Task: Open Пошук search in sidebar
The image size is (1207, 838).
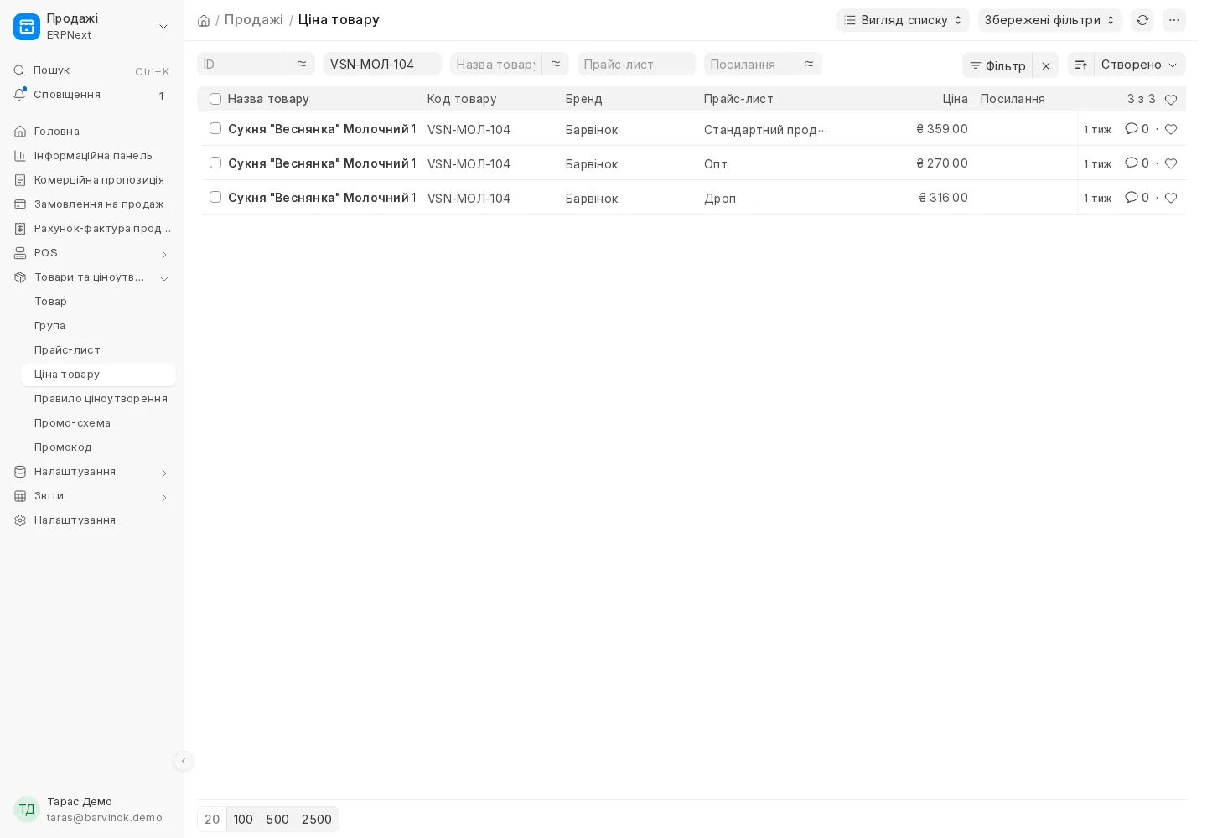Action: click(x=91, y=70)
